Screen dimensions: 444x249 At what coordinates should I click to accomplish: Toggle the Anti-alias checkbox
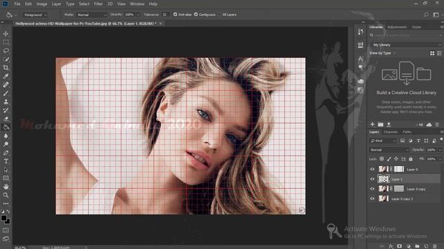point(175,15)
